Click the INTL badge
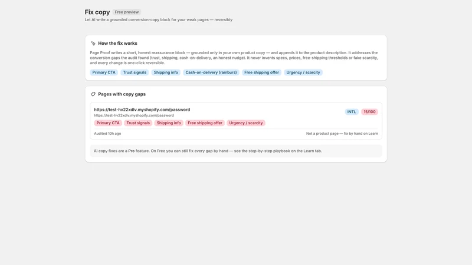 pyautogui.click(x=352, y=112)
